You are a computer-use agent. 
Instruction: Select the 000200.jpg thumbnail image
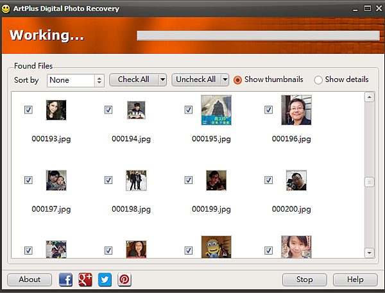296,180
